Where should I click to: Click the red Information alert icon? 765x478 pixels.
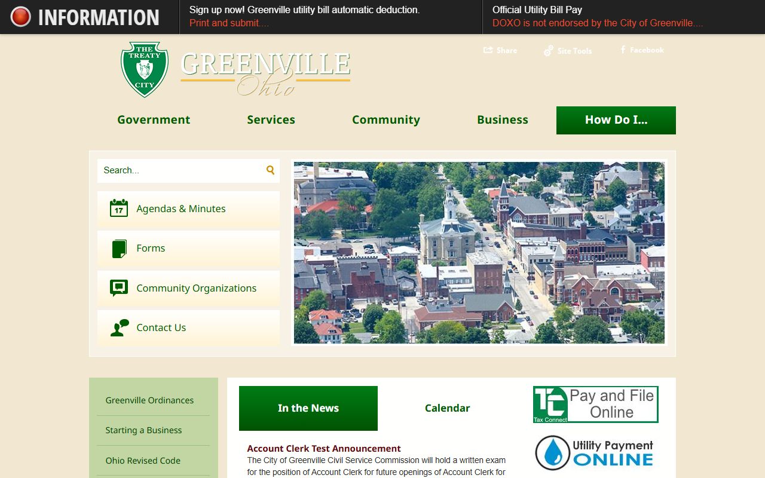(21, 17)
